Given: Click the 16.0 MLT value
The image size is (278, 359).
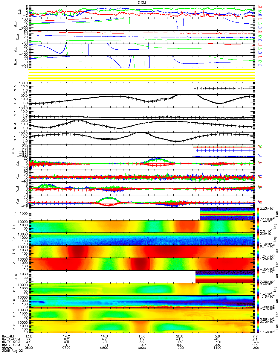Looking at the screenshot, I should pyautogui.click(x=142, y=336).
